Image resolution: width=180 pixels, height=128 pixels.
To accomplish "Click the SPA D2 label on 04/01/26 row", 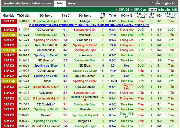I will pyautogui.click(x=9, y=21).
